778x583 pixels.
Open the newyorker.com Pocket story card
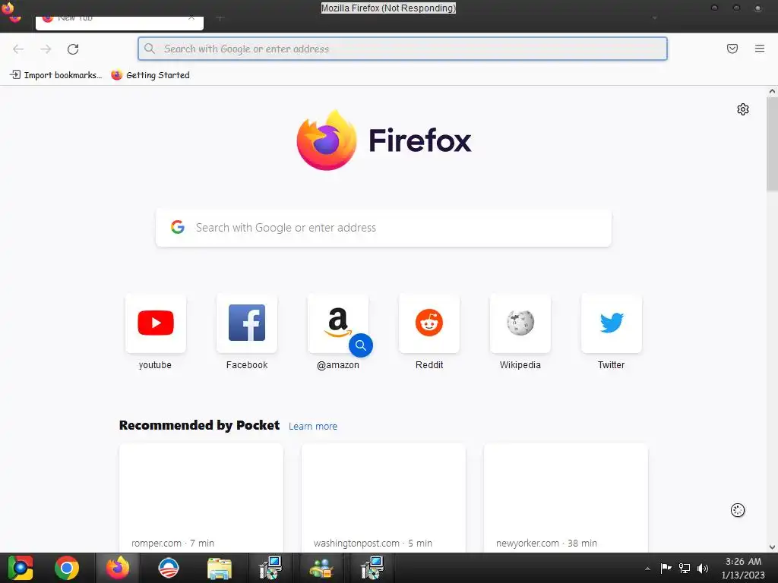pos(565,498)
